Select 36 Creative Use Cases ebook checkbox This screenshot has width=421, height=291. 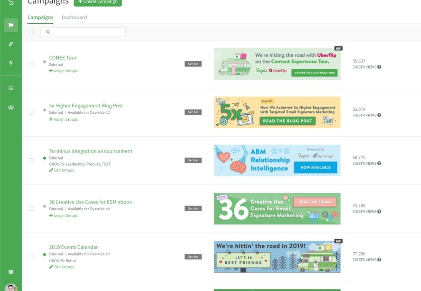(x=31, y=209)
